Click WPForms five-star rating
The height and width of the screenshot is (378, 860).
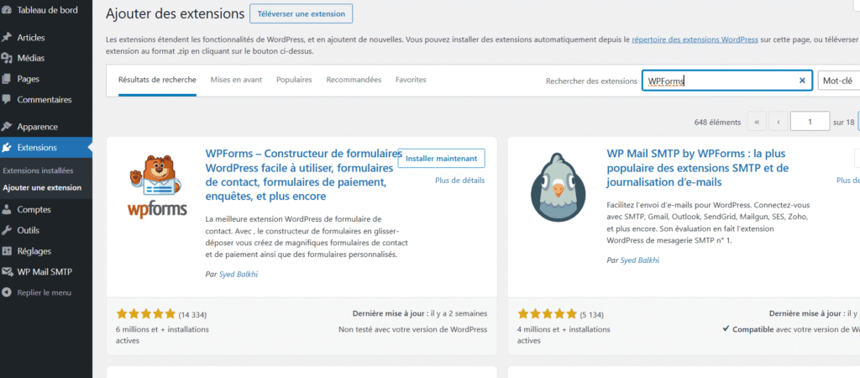(146, 314)
